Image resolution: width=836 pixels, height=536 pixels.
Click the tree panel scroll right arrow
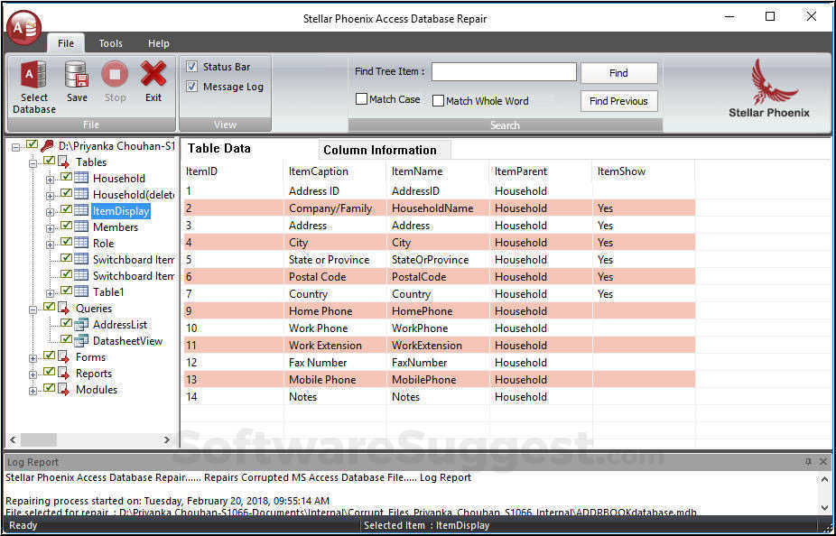coord(167,439)
